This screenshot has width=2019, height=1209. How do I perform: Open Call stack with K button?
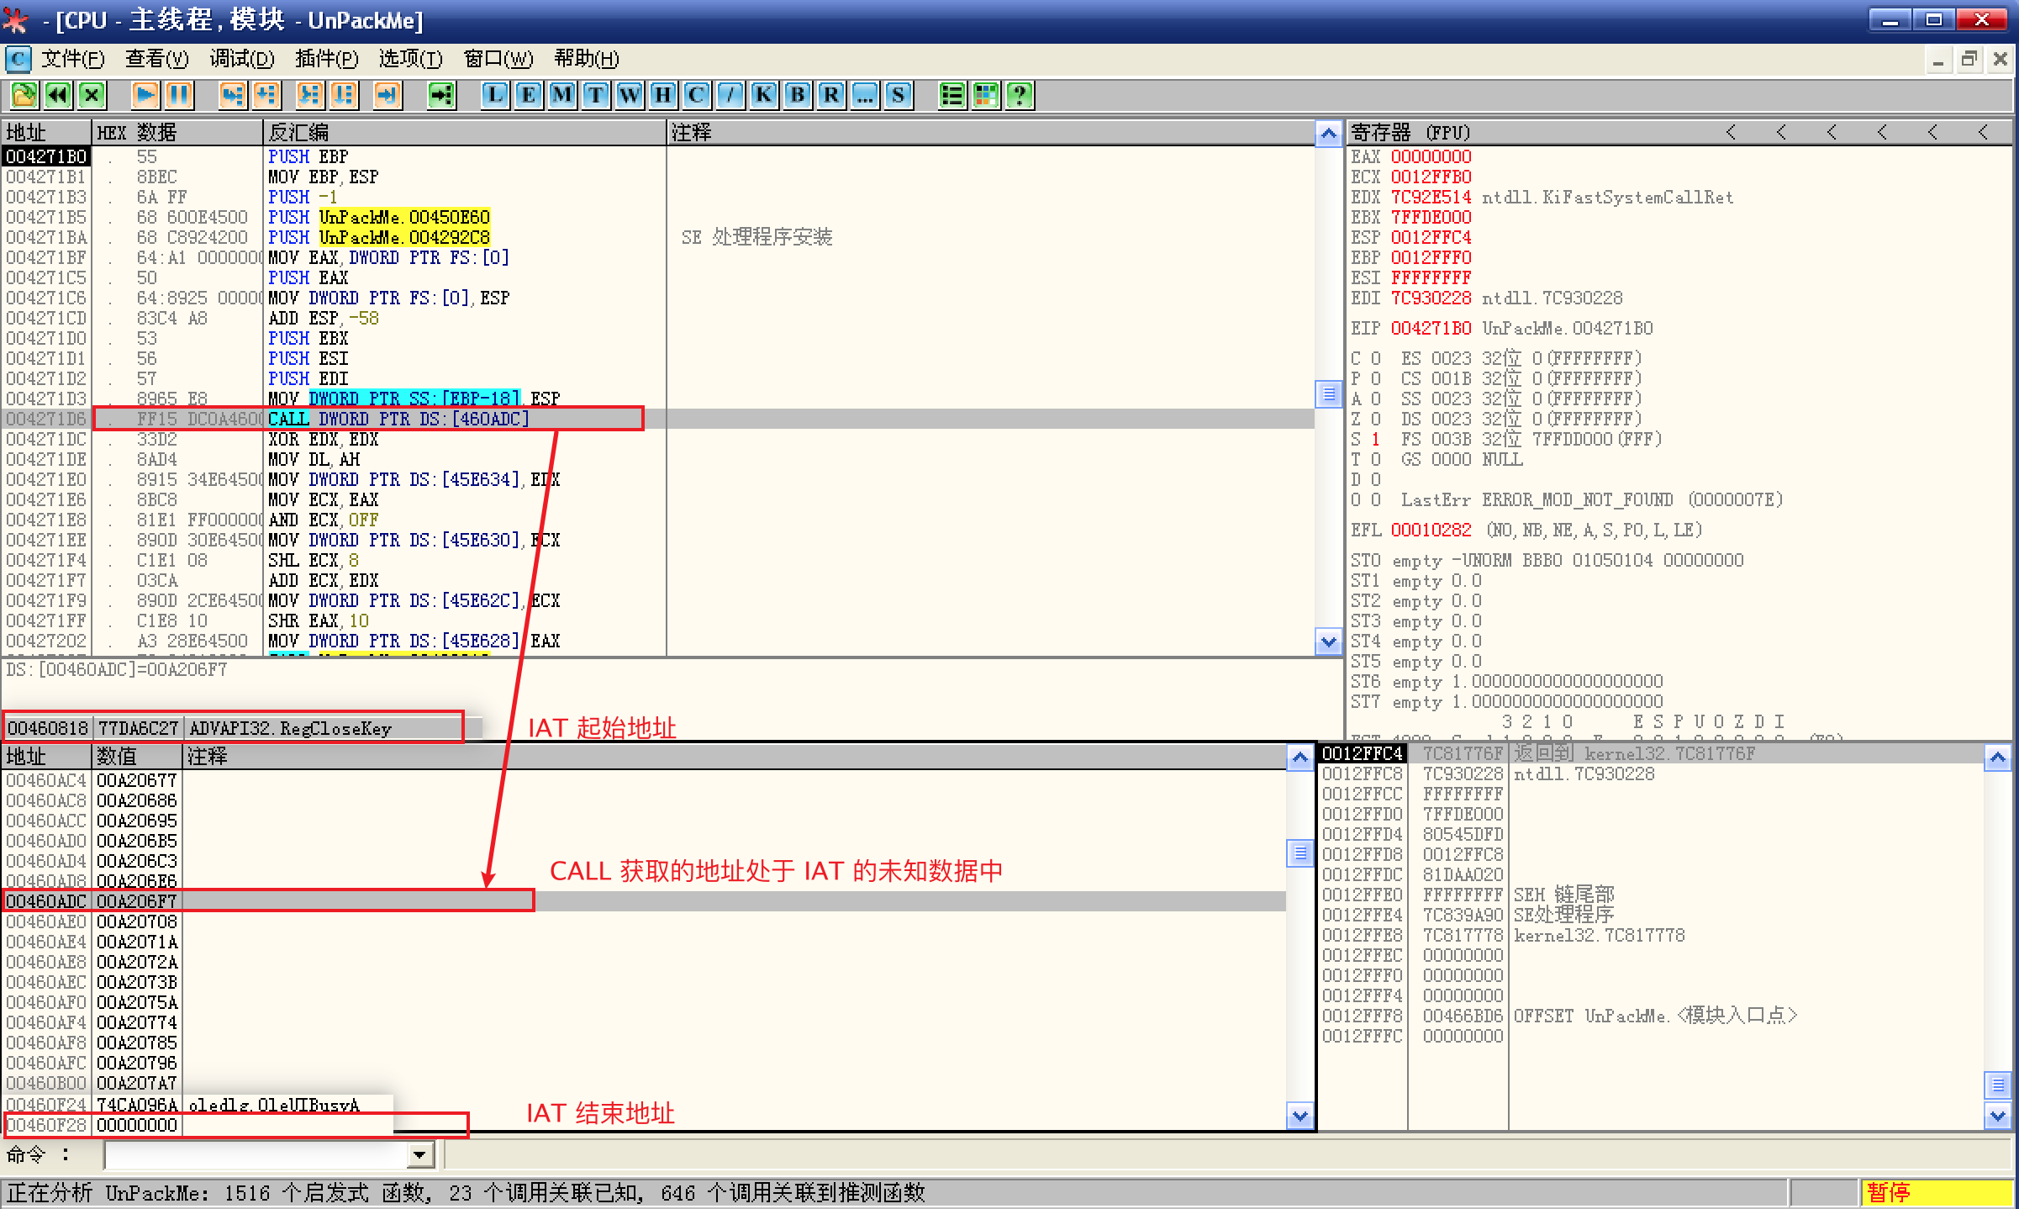[763, 95]
